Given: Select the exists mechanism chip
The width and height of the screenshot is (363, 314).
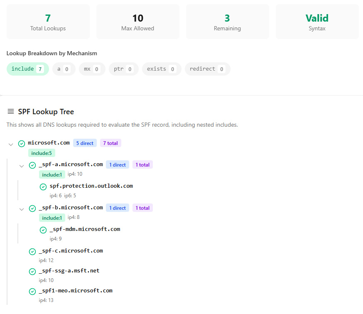Looking at the screenshot, I should [x=161, y=69].
